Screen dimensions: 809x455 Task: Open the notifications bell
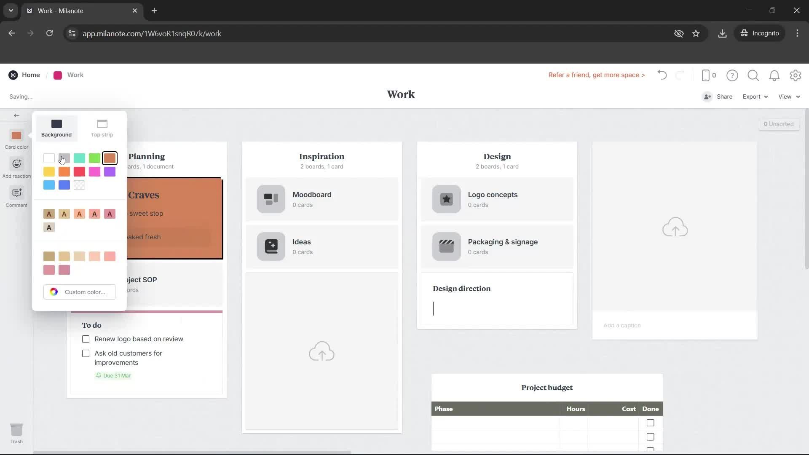(x=774, y=75)
